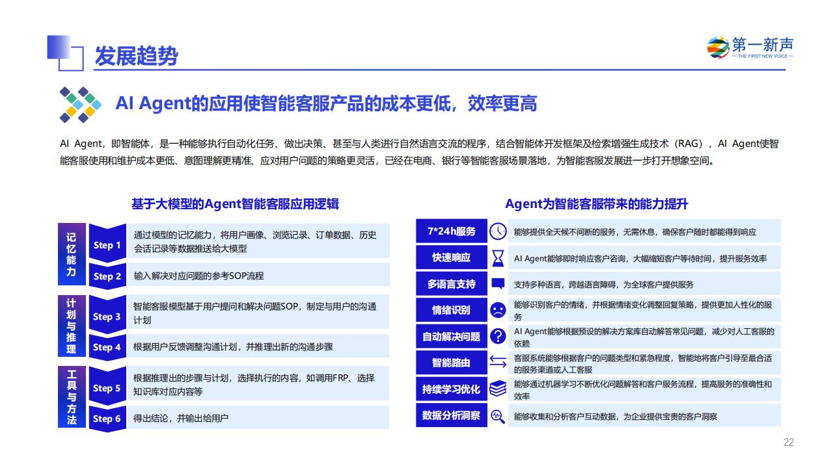
Task: Click the 情绪识别 label box
Action: [x=452, y=310]
